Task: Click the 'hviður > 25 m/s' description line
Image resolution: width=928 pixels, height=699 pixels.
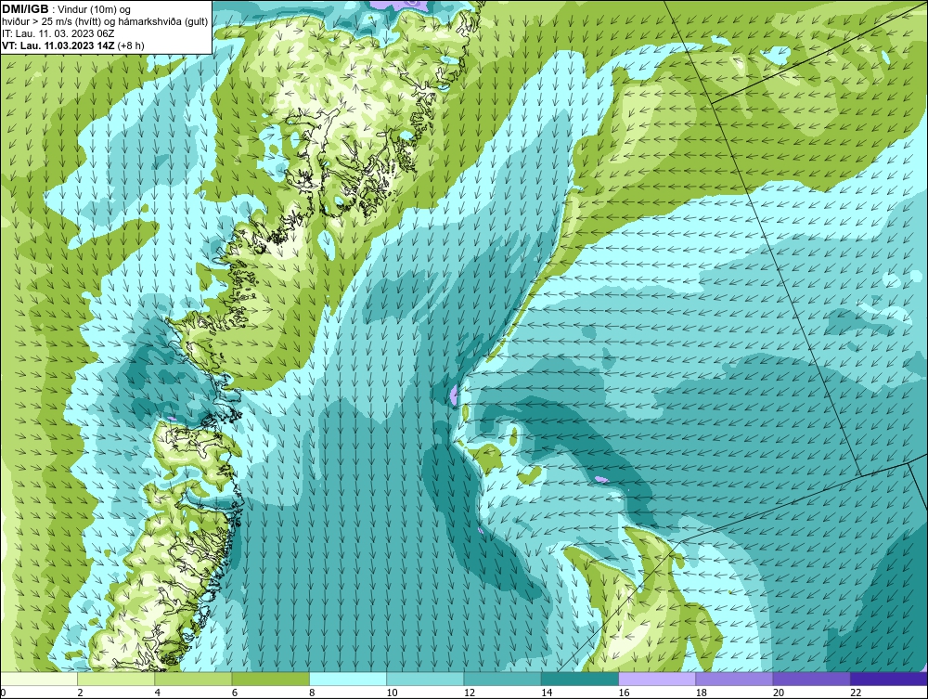Action: point(105,21)
